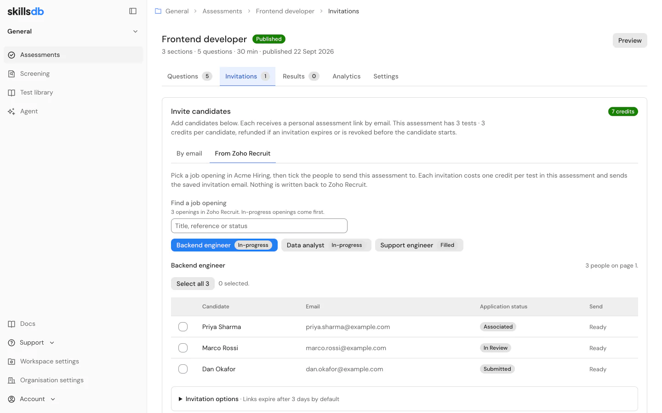Select the By email tab
The height and width of the screenshot is (413, 662).
tap(189, 153)
